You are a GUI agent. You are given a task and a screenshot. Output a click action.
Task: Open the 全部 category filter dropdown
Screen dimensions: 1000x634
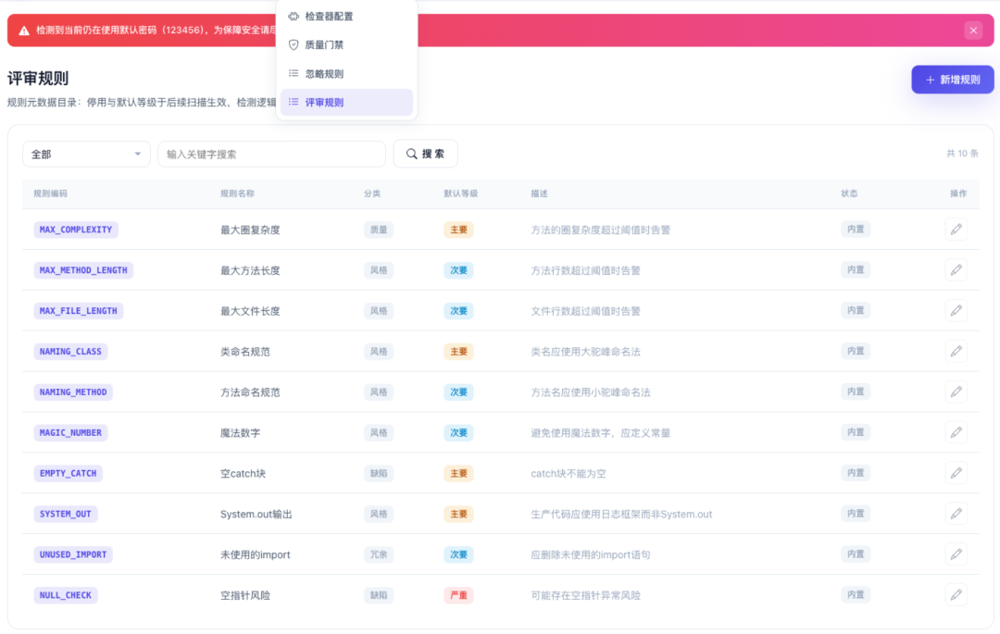point(86,155)
